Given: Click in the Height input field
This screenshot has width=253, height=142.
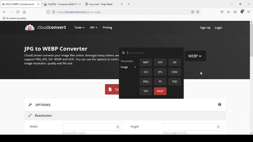Looking at the screenshot, I should click(193, 127).
